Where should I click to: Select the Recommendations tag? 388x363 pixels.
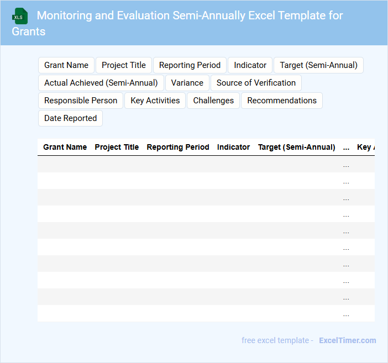pos(282,101)
